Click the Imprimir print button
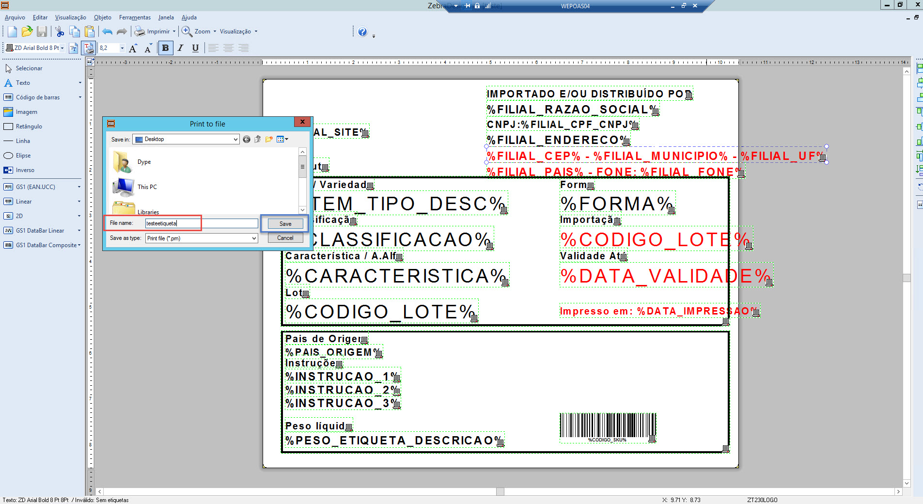 click(x=152, y=31)
